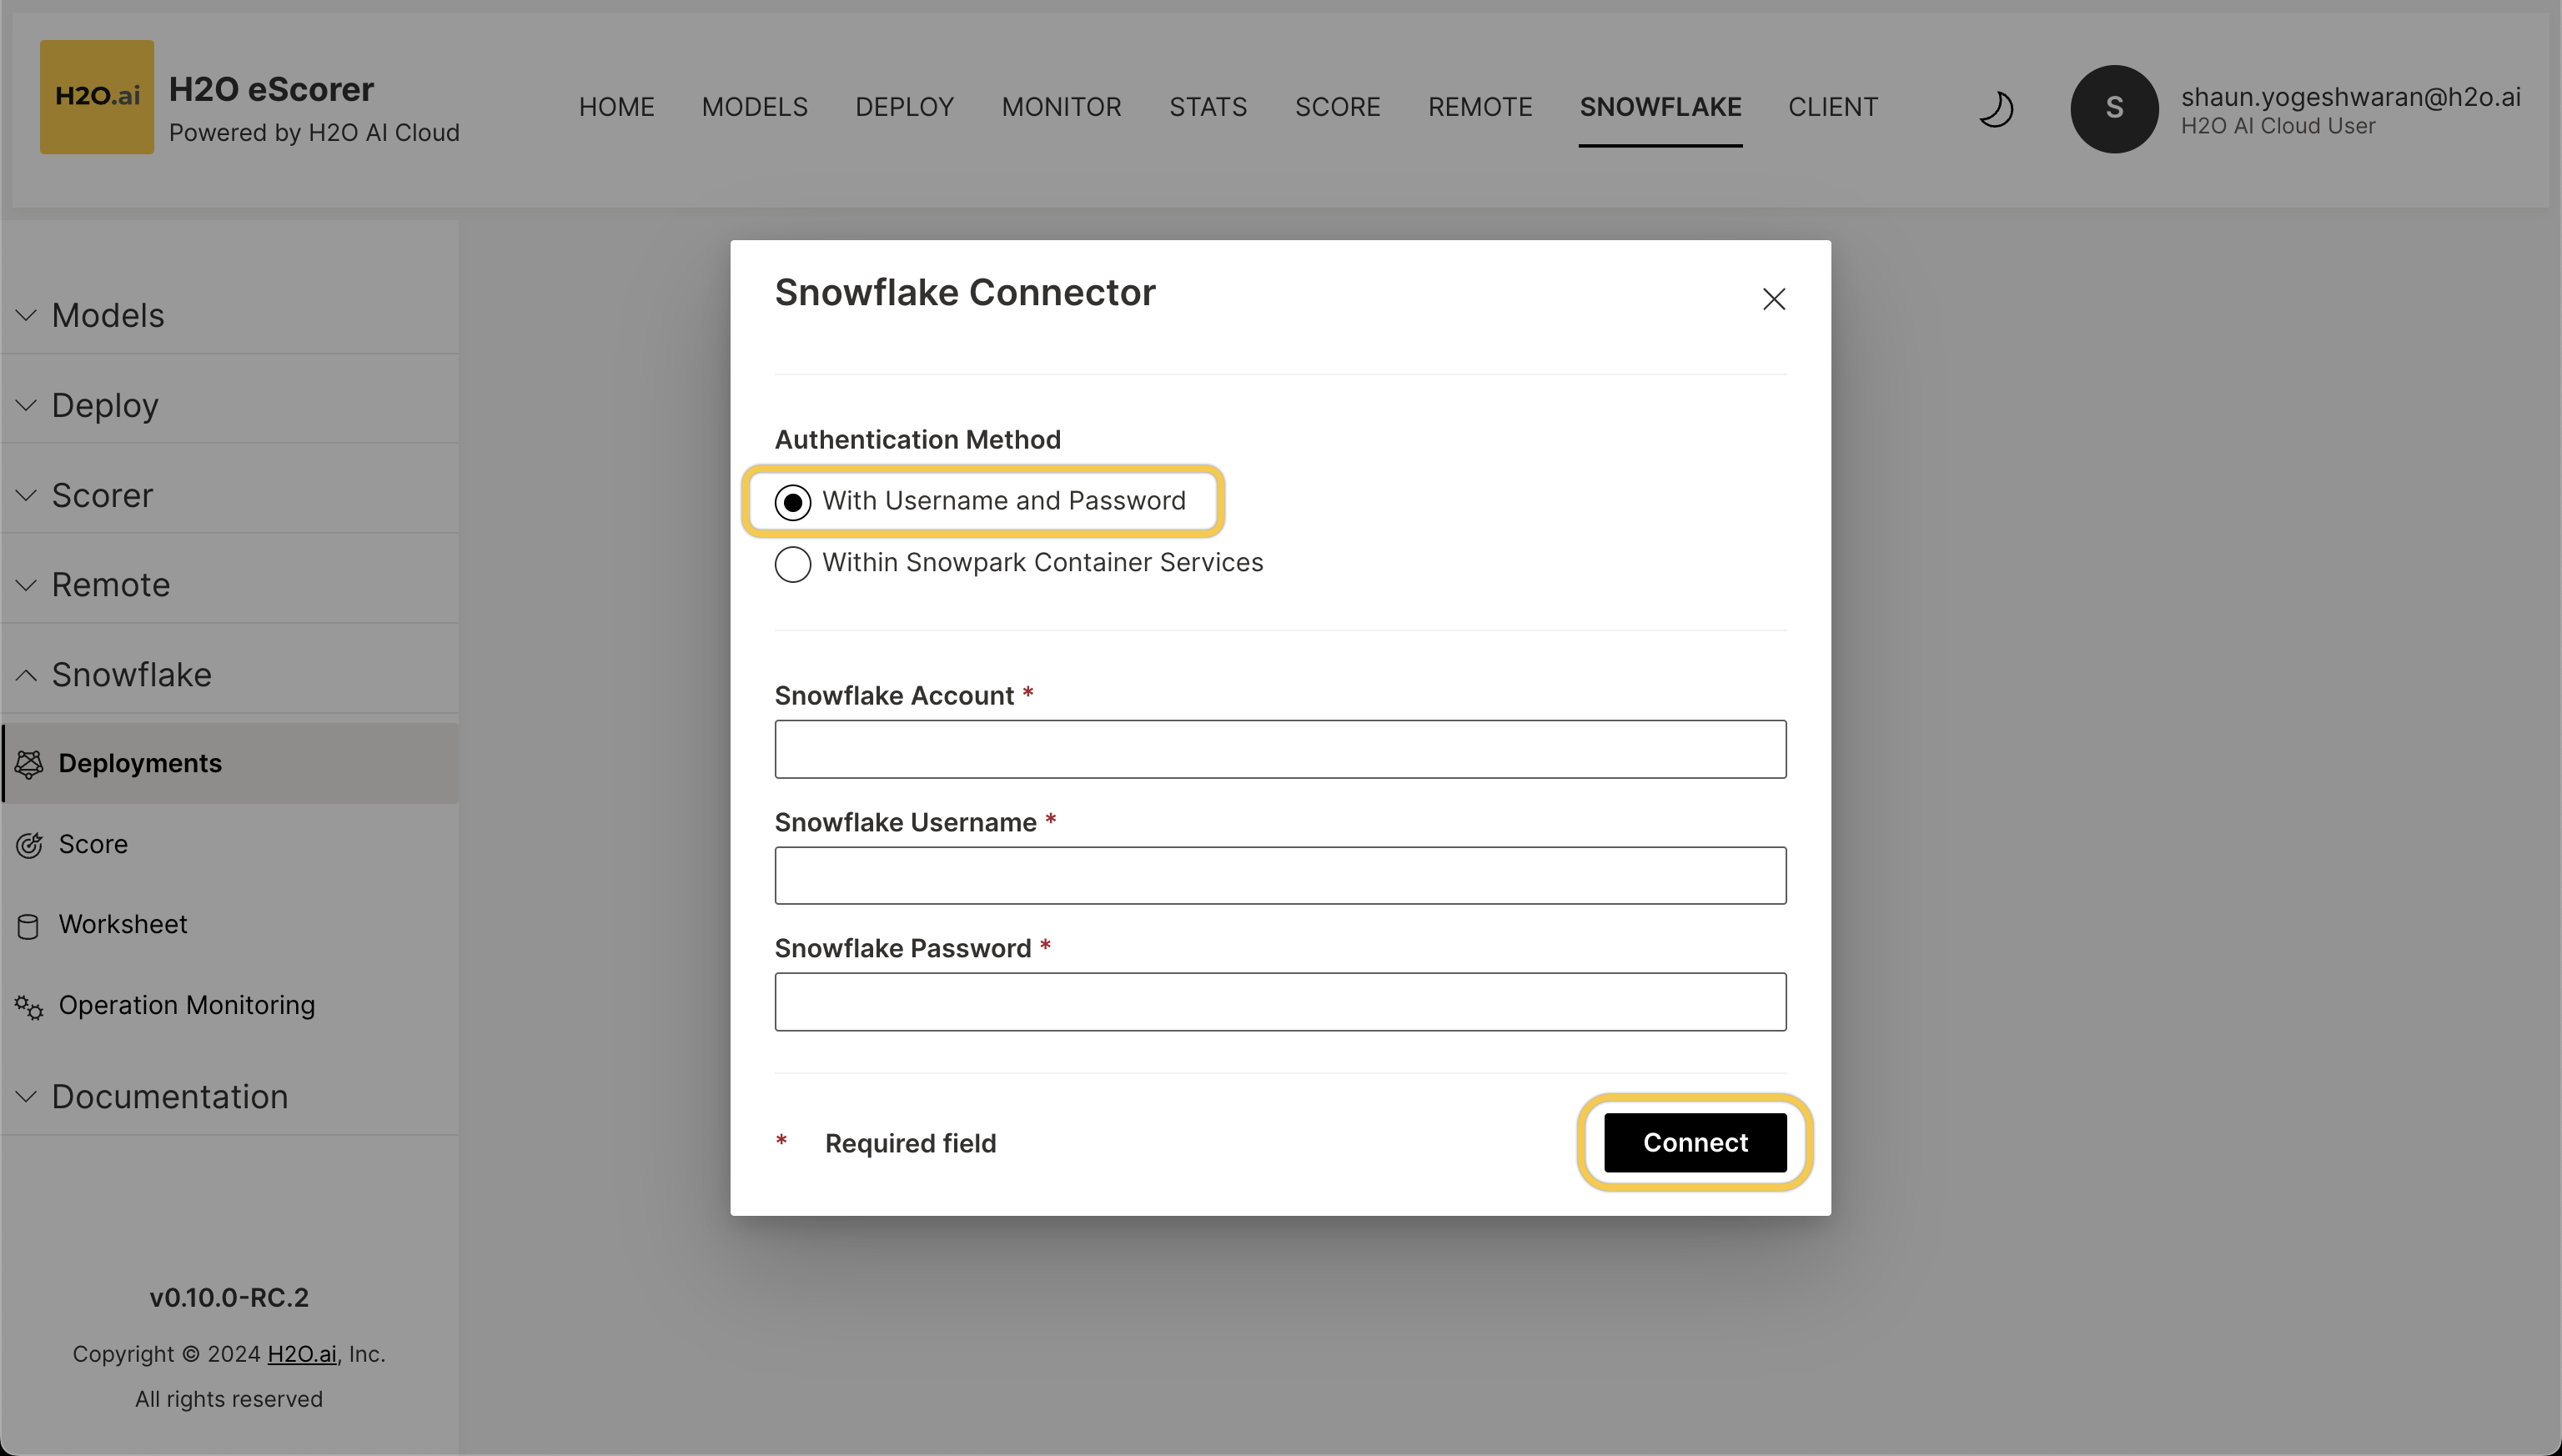Screen dimensions: 2562x1456
Task: Click the Worksheet database icon
Action: tap(29, 926)
